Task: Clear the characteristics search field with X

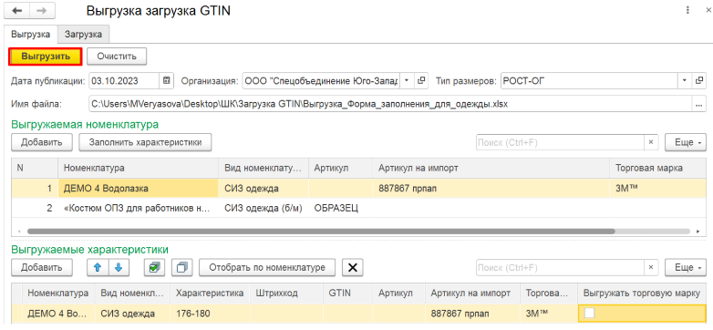Action: click(x=651, y=267)
